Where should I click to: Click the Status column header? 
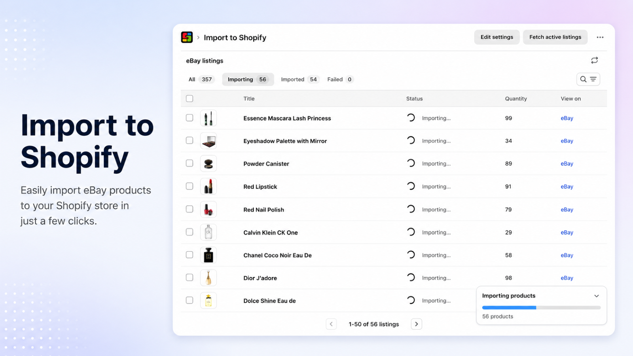pos(414,98)
